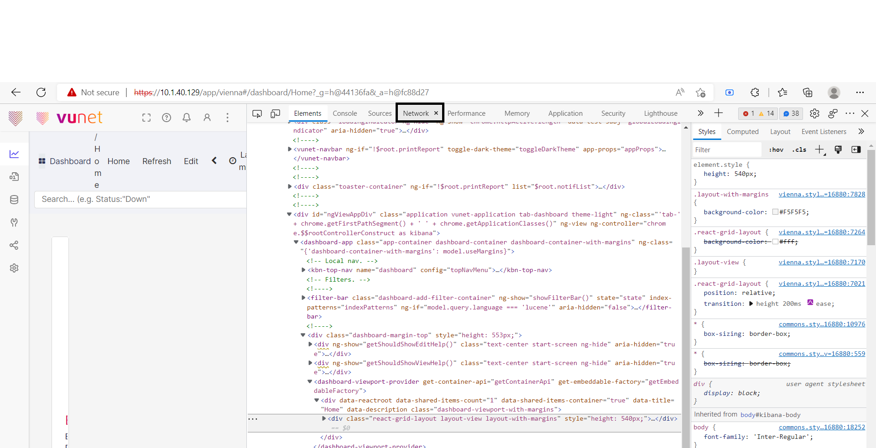876x448 pixels.
Task: Add a new DevTools tool with plus
Action: coord(719,113)
